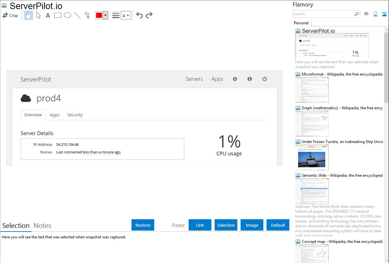389x263 pixels.
Task: Click the Security tab in the capture
Action: [x=75, y=115]
